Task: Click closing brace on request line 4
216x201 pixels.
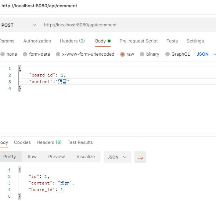Action: 20,88
